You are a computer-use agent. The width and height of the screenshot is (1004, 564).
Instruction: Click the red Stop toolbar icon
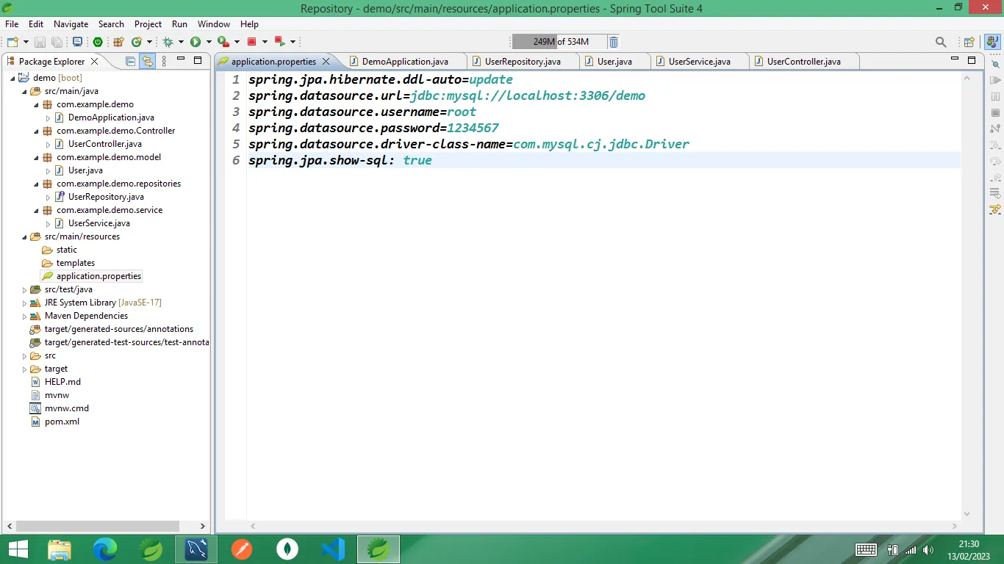pyautogui.click(x=251, y=42)
